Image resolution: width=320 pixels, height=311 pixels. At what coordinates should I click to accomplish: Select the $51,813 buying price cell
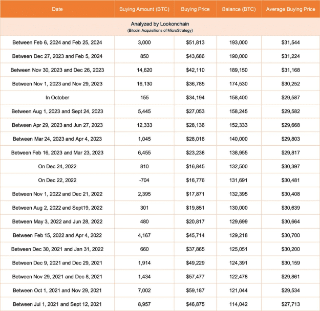195,42
